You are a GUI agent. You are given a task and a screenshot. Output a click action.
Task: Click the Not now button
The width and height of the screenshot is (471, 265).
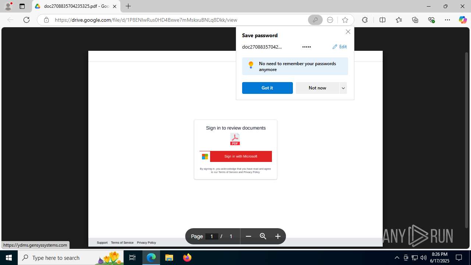[x=317, y=88]
